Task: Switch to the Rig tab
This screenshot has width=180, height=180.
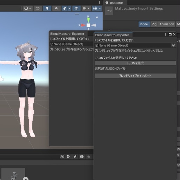Action: click(x=154, y=24)
